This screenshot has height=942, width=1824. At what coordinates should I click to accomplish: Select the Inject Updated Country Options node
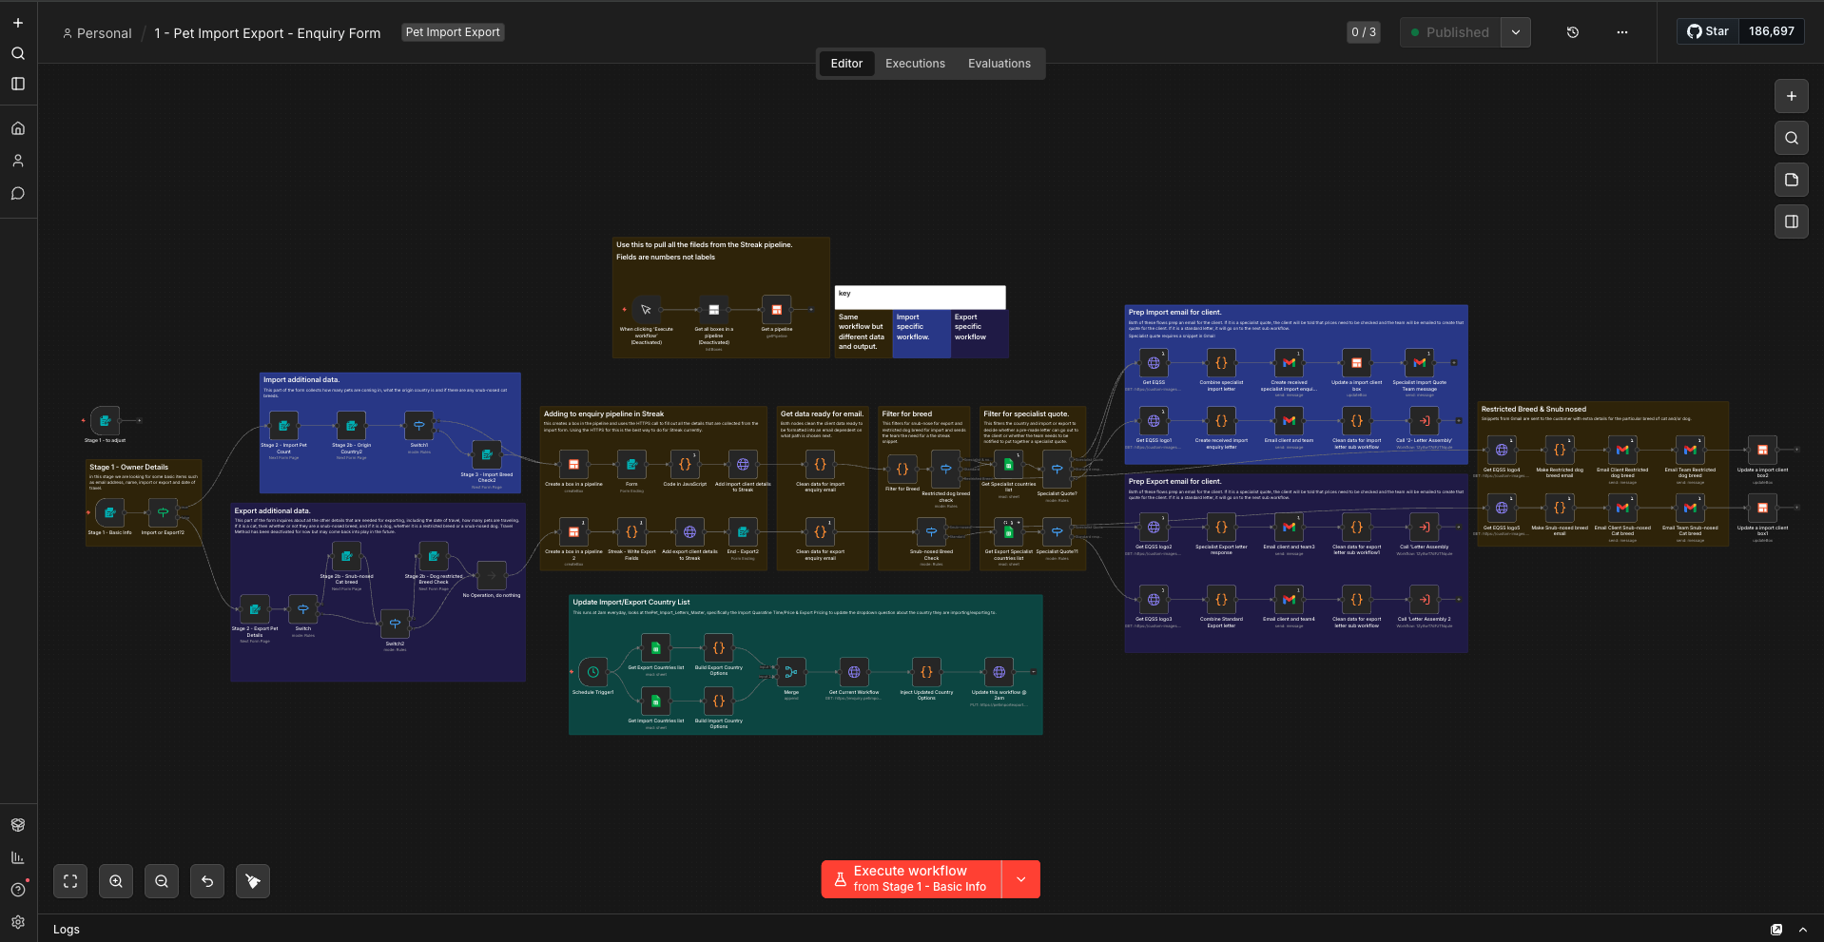point(926,672)
